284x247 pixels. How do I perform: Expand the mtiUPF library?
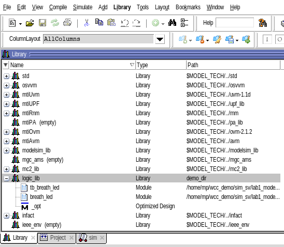[x=6, y=104]
